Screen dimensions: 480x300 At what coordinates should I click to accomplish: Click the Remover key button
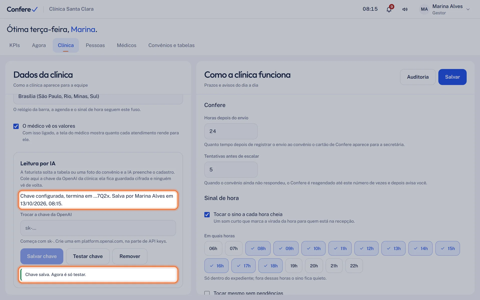point(130,256)
